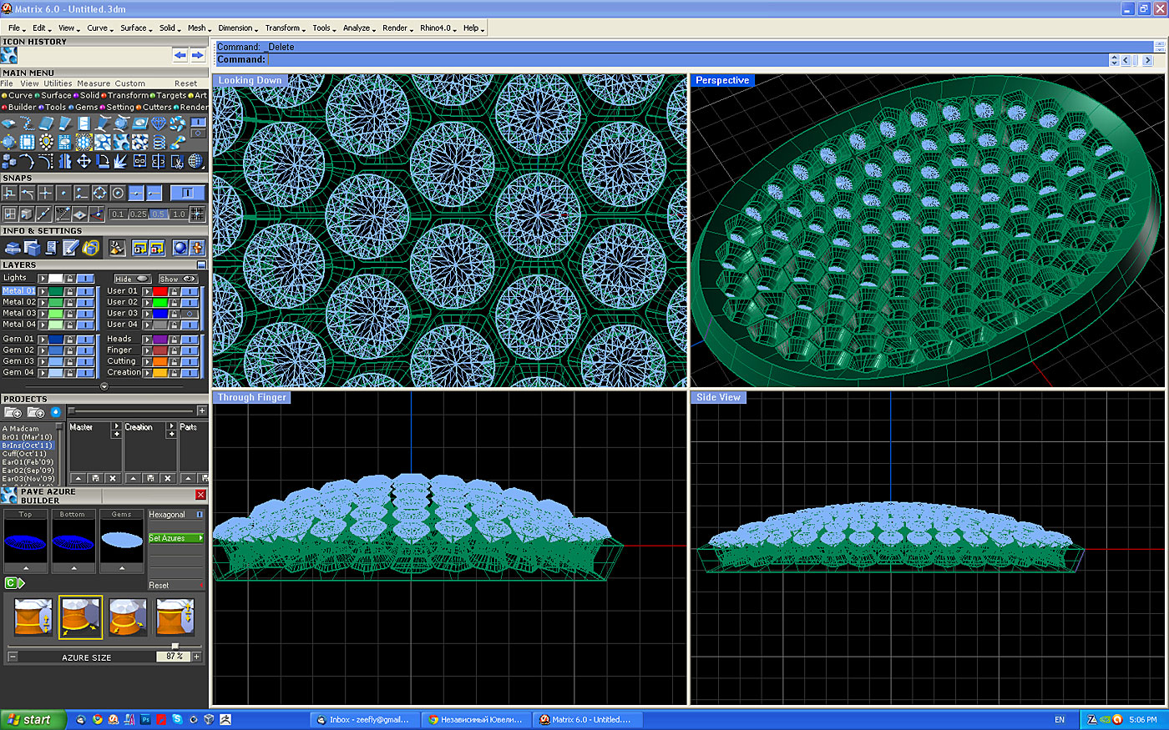
Task: Open the Utilities menu in Main Menu
Action: pyautogui.click(x=58, y=83)
